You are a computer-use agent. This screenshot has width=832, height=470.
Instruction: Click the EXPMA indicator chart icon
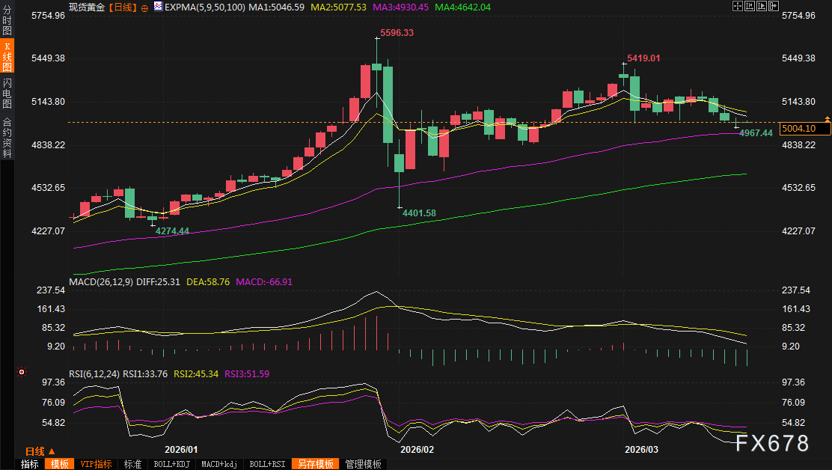tap(156, 6)
